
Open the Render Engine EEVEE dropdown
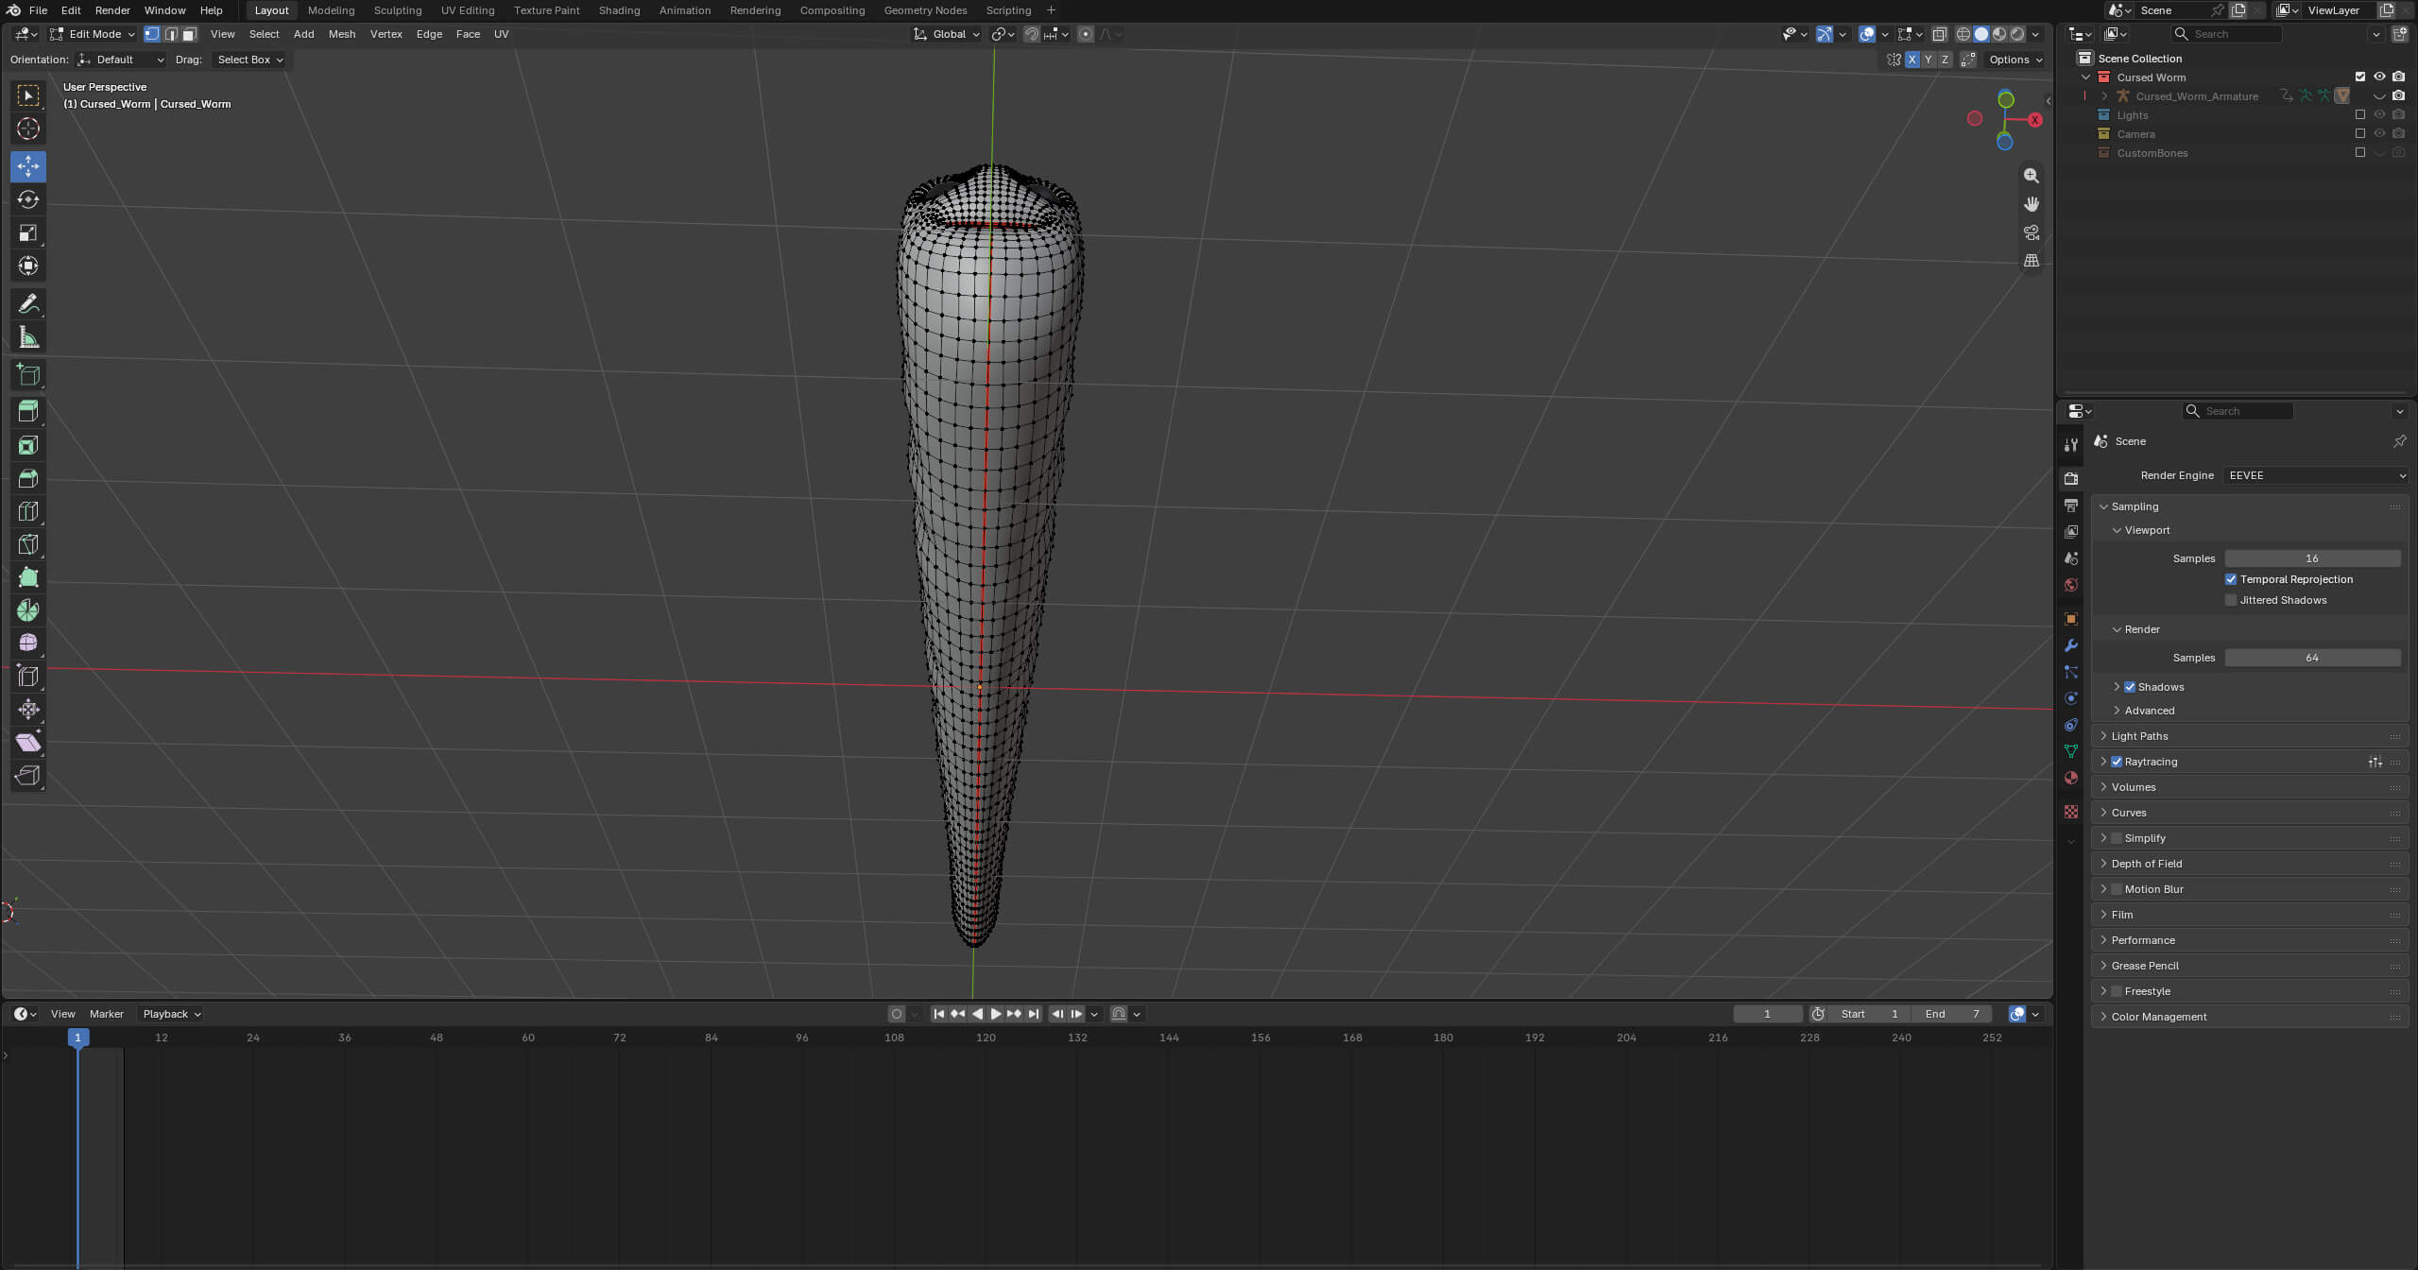pos(2316,475)
